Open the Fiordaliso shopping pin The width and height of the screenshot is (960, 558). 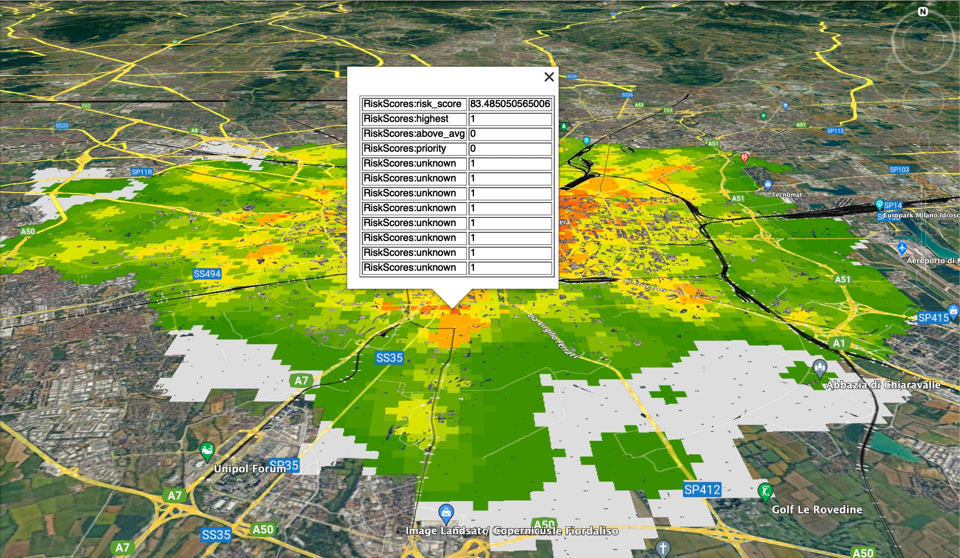point(446,513)
